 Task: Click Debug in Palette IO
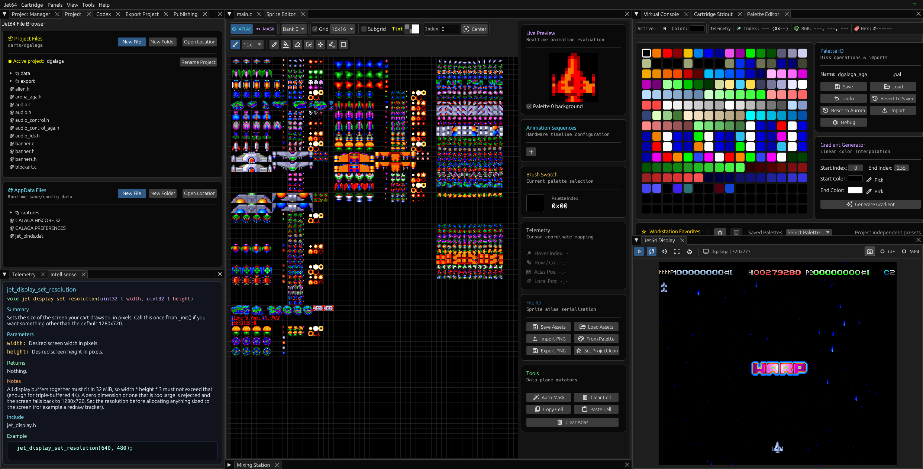point(844,123)
